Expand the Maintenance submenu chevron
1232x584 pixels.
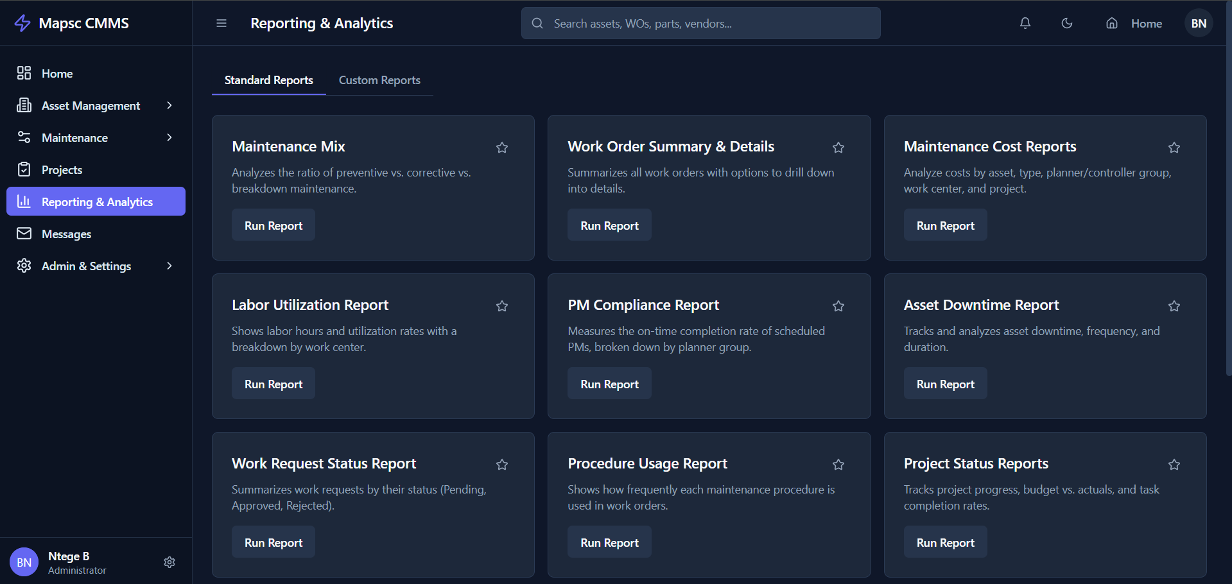pos(169,137)
